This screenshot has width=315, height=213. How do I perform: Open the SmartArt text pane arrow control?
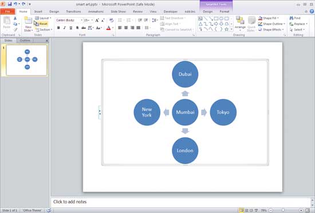100,112
